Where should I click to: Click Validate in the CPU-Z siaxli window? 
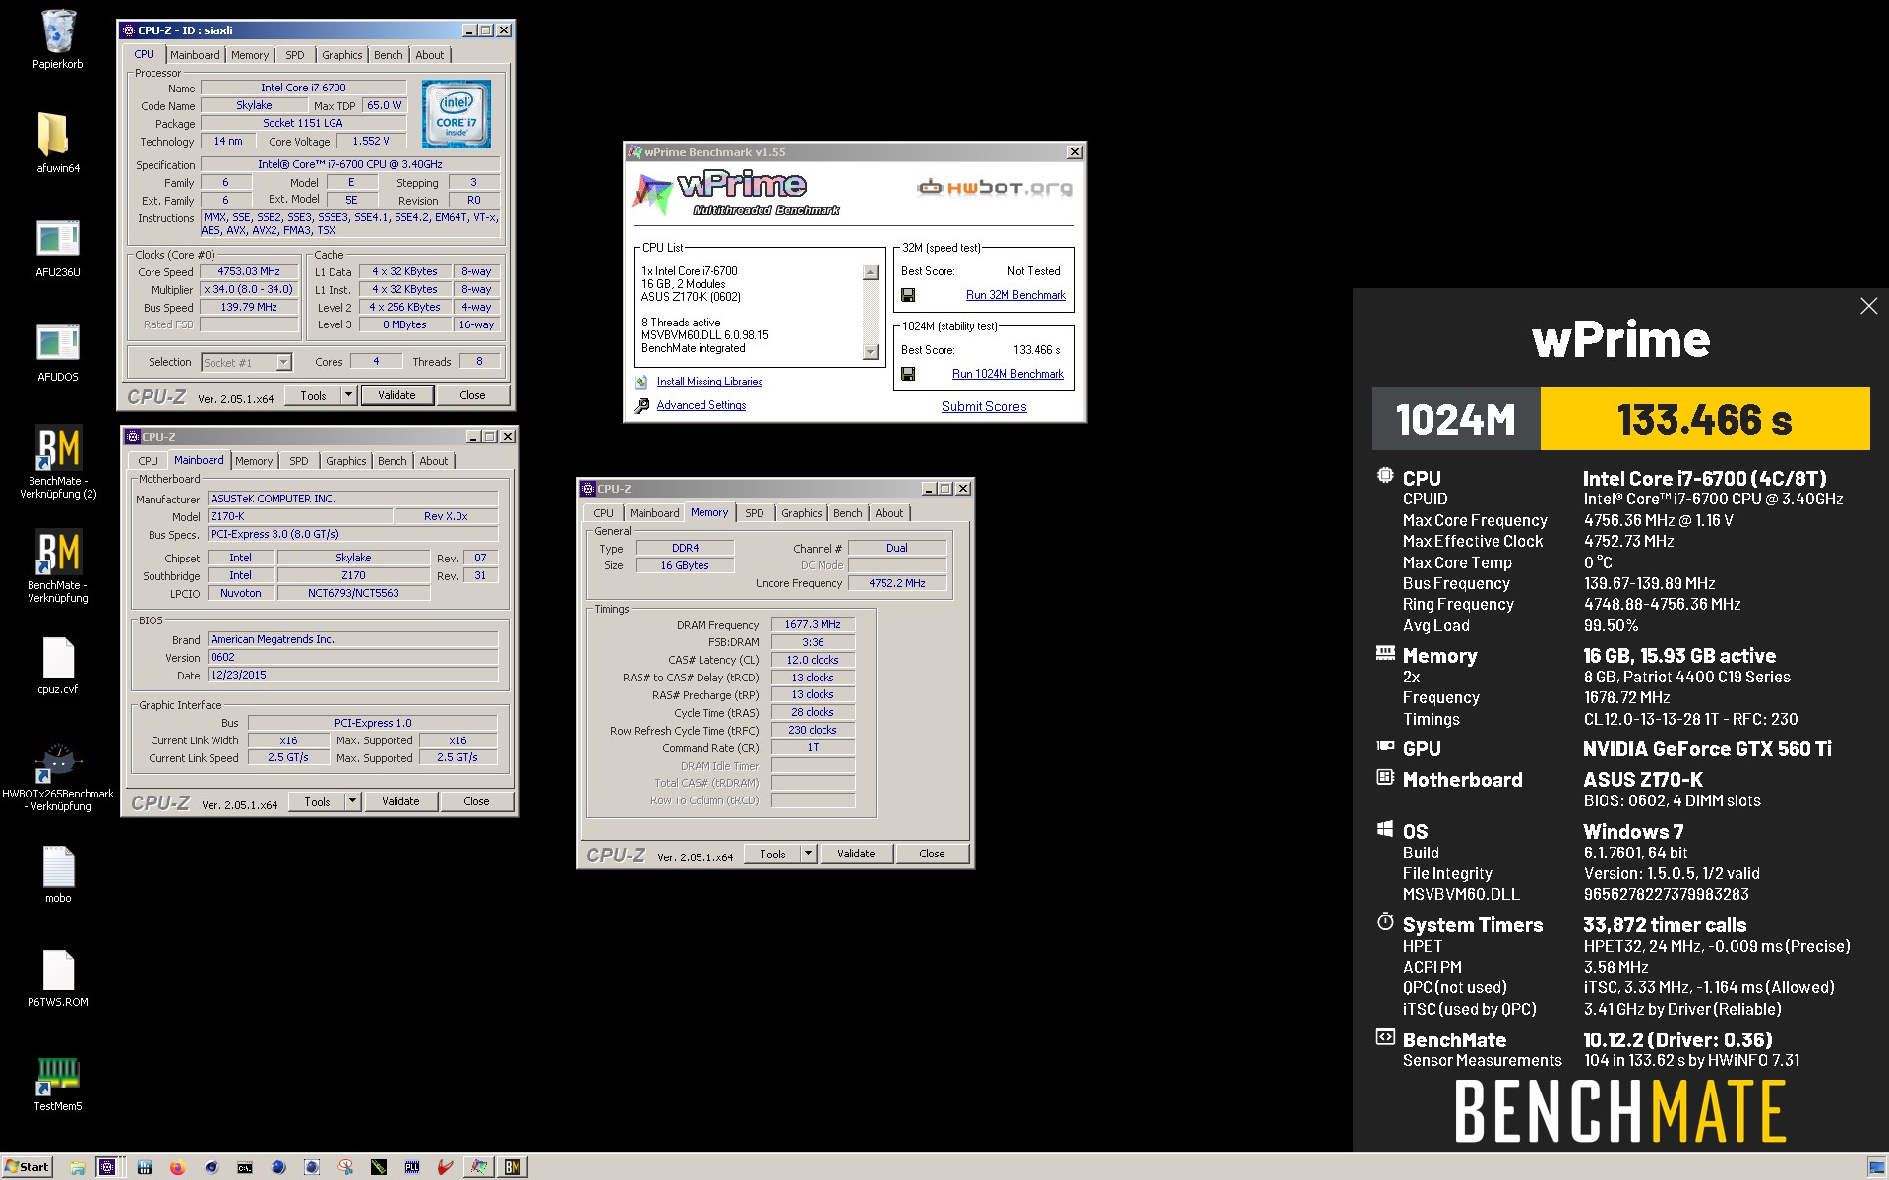tap(396, 395)
